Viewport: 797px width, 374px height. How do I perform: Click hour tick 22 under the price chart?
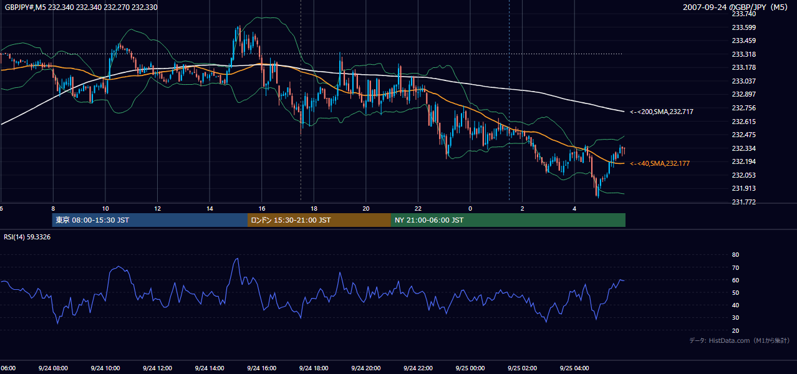[x=418, y=208]
